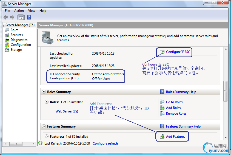
Task: Click the Configure IE ESC link
Action: click(178, 52)
